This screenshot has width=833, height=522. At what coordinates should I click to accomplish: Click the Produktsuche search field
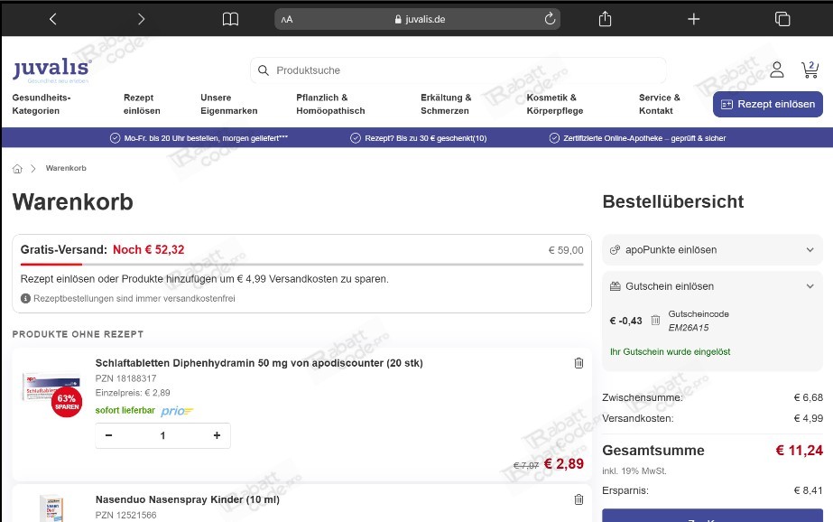(458, 70)
